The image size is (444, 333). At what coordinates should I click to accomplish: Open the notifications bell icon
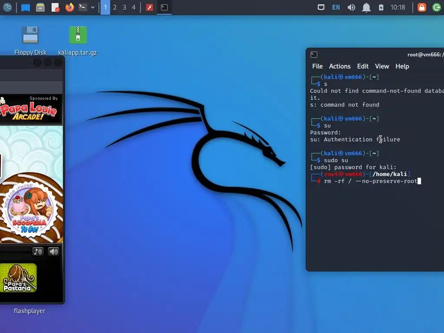pos(366,7)
